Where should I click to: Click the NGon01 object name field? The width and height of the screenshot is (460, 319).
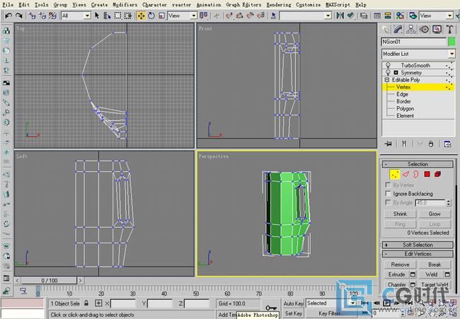tap(413, 42)
